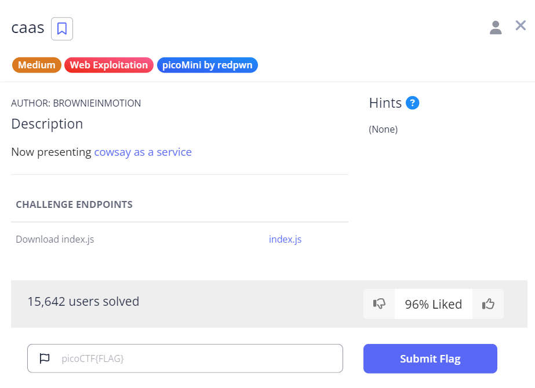
Task: Focus the picoCTF{FLAG} input field
Action: 197,358
